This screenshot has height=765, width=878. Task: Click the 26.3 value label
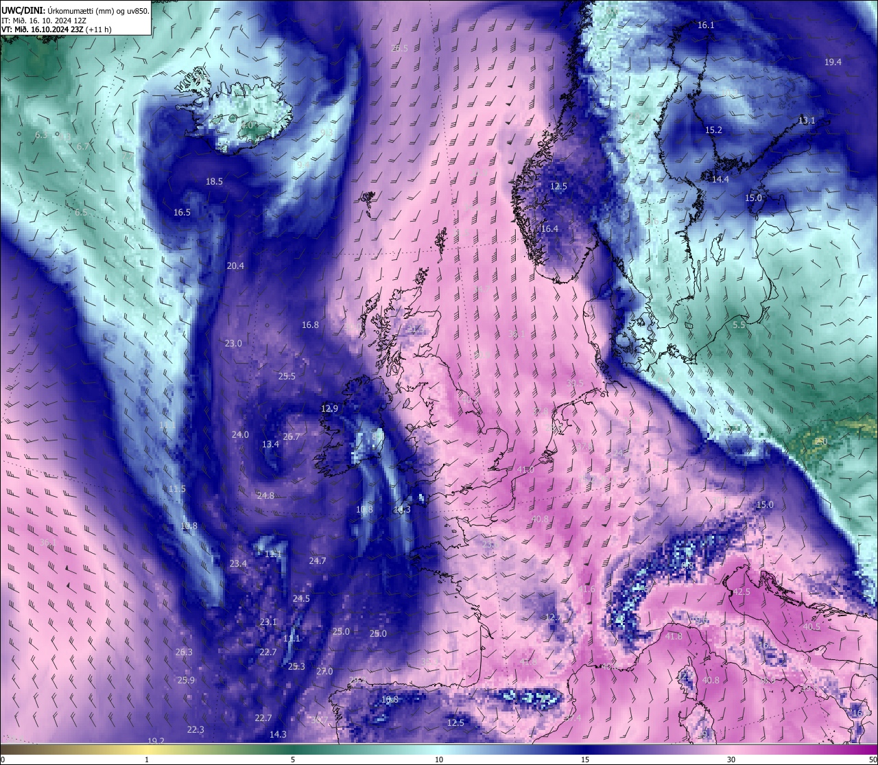(184, 652)
